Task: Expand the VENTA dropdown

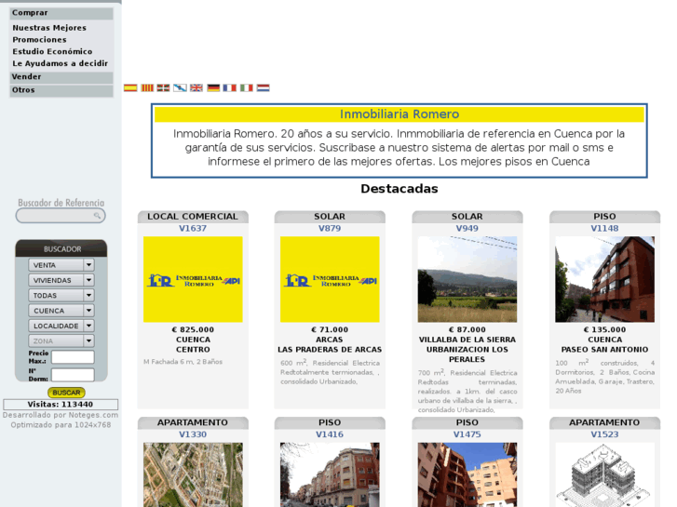Action: 61,265
